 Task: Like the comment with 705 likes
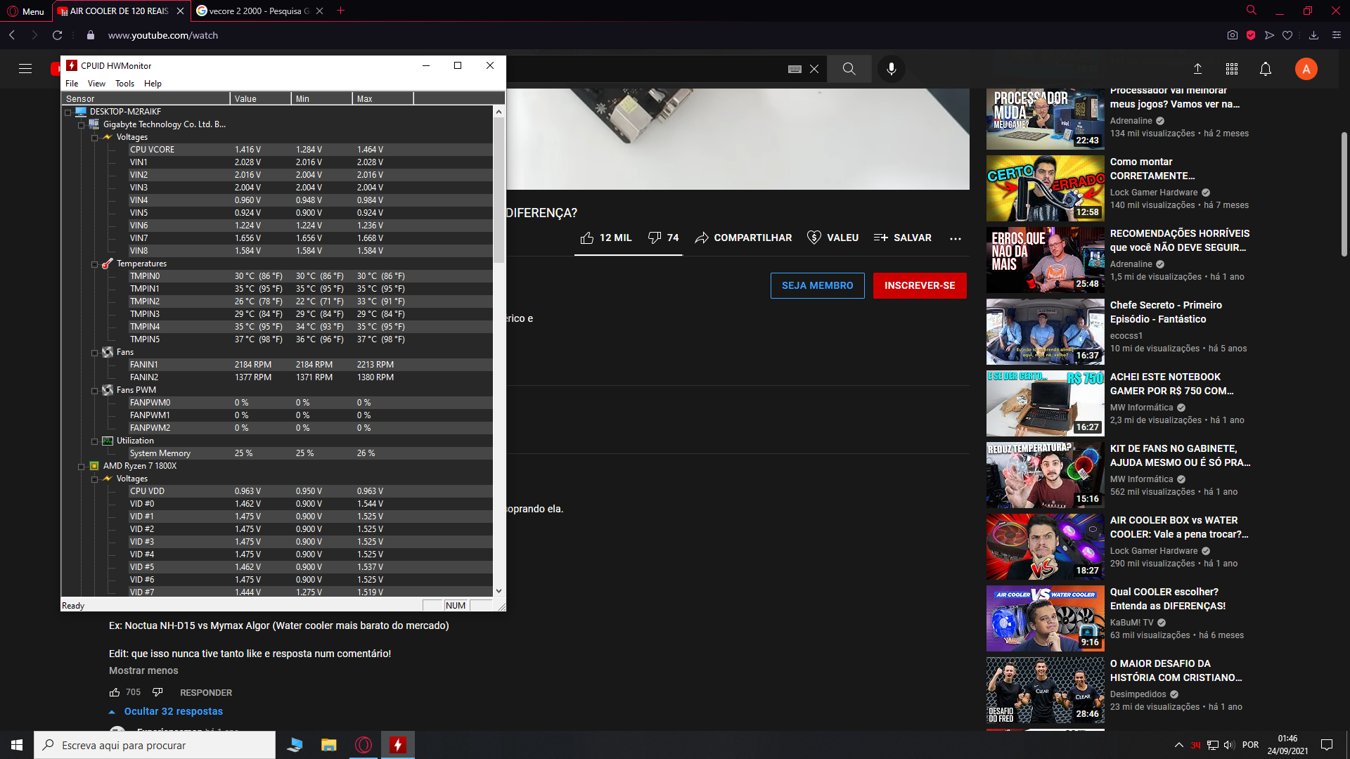(115, 693)
